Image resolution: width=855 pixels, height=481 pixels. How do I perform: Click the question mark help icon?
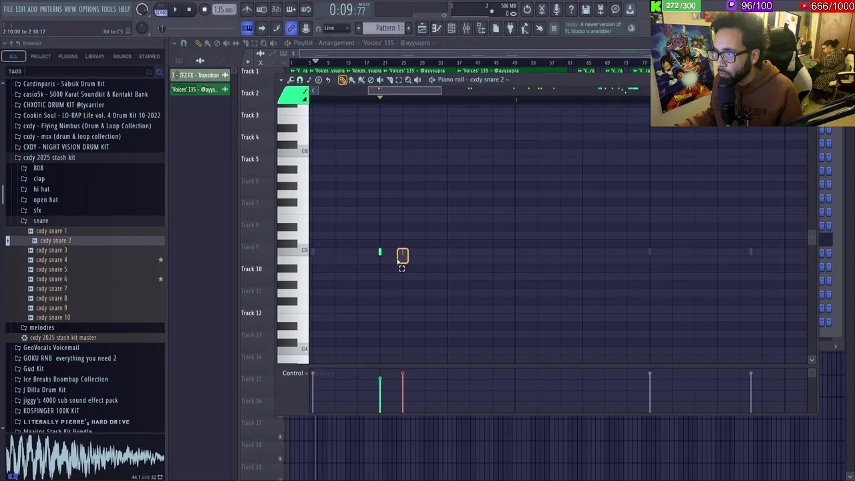pos(571,9)
